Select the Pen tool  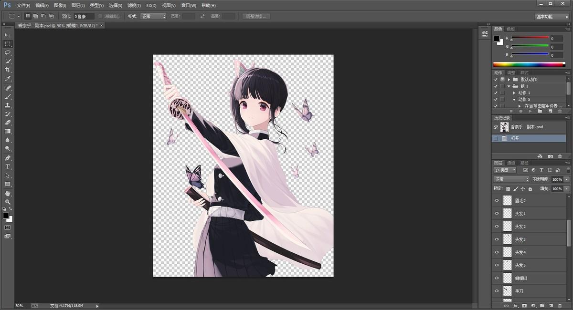[8, 158]
